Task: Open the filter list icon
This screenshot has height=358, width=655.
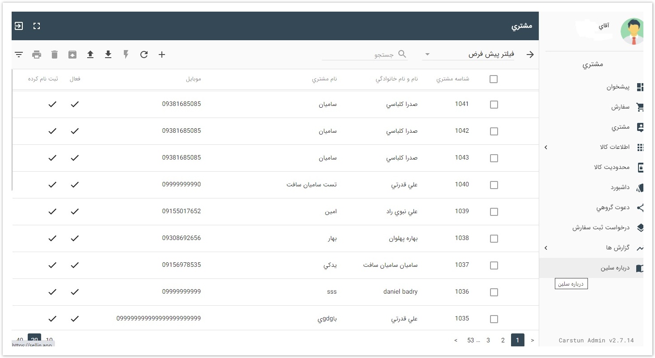Action: (x=19, y=55)
